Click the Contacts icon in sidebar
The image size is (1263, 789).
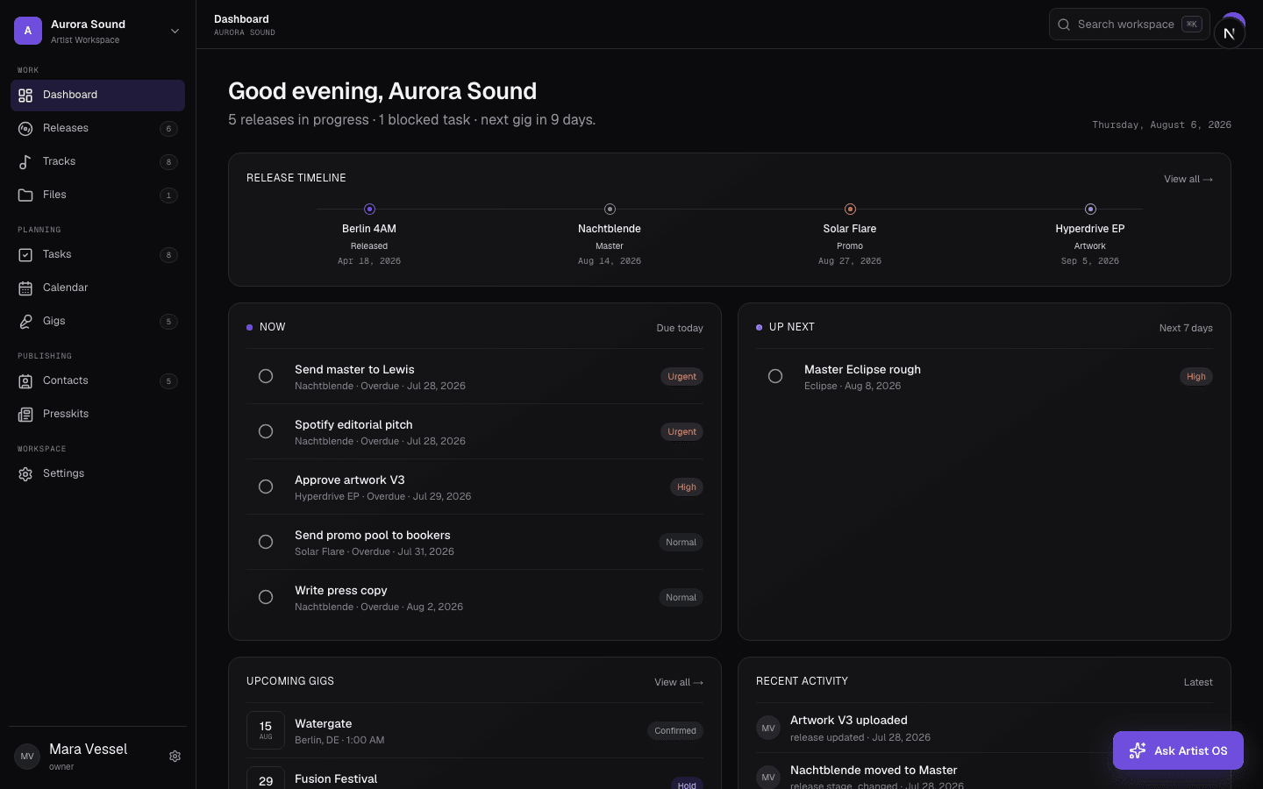25,381
